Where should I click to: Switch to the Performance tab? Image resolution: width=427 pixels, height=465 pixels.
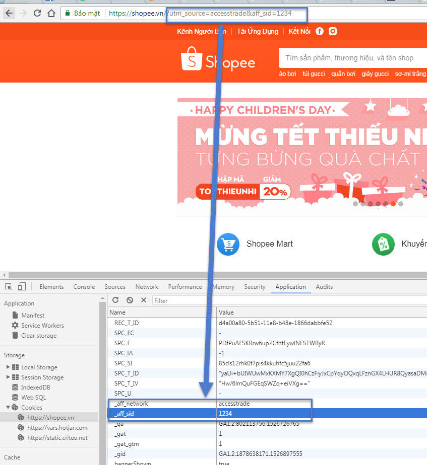(x=185, y=287)
